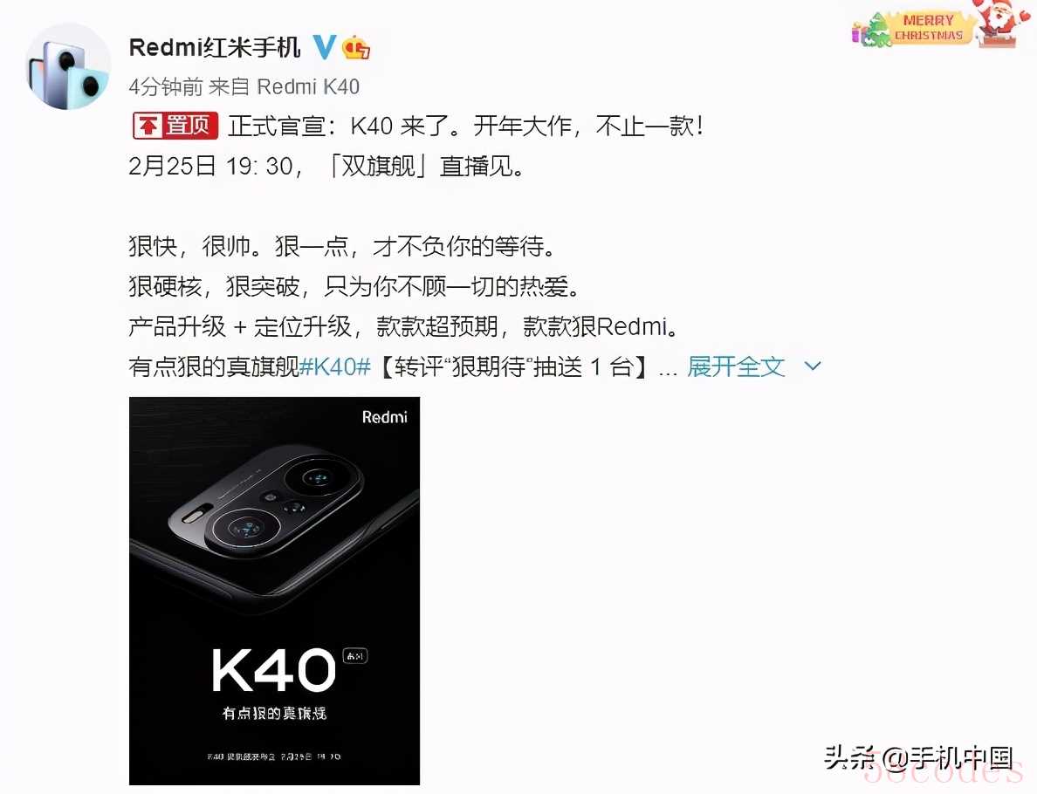Open the Redmi红米手机 account name

coord(214,48)
